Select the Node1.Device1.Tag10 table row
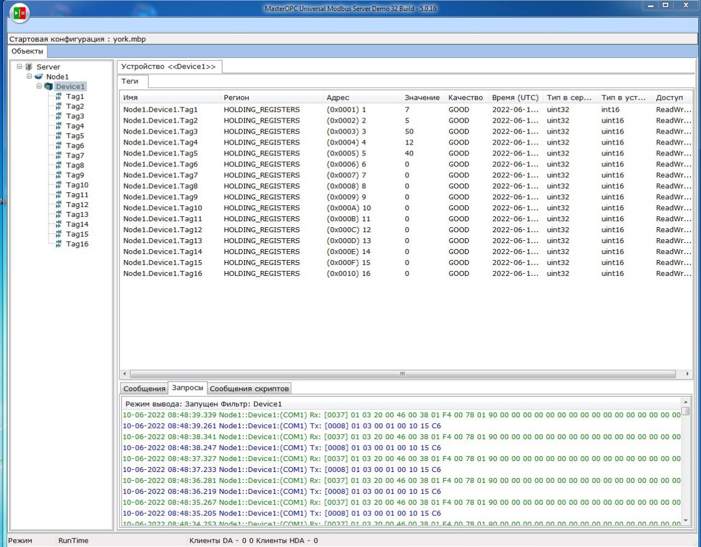 point(406,208)
